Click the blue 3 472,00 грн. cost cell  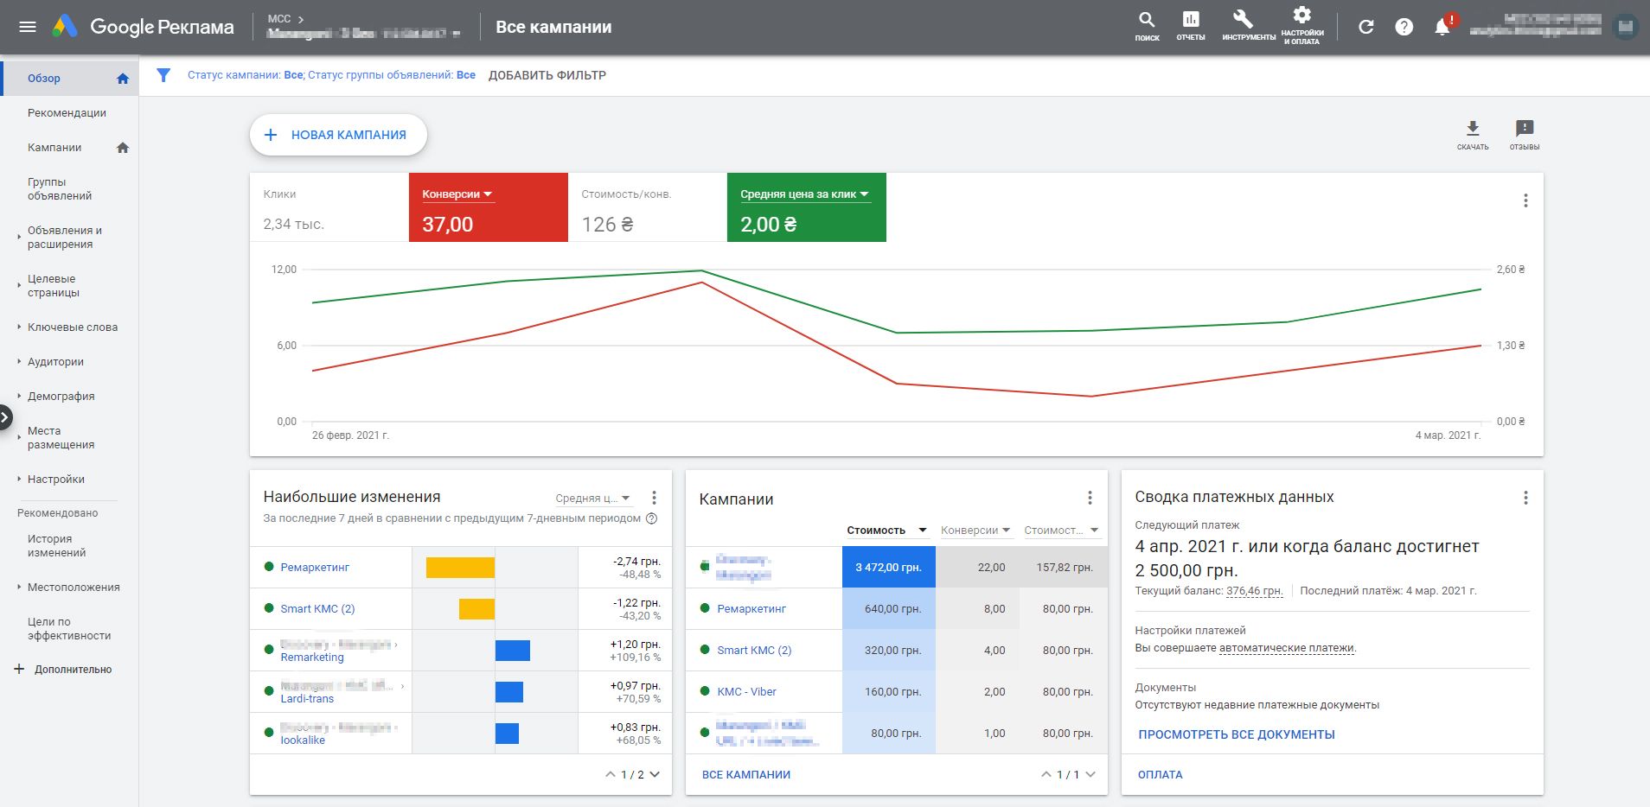tap(888, 568)
